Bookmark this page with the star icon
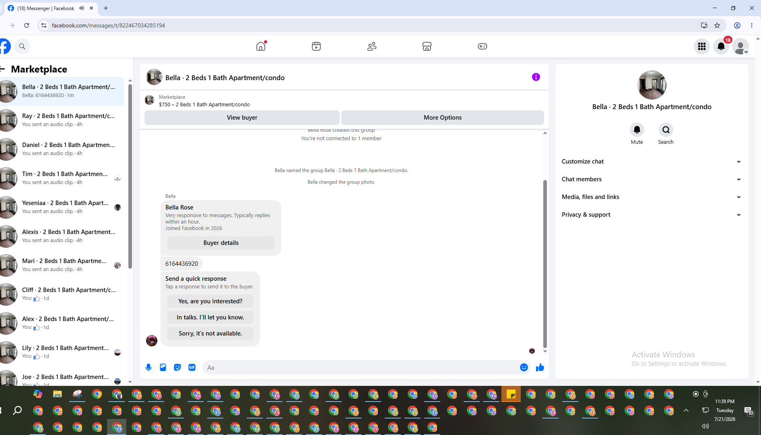761x435 pixels. pos(717,25)
